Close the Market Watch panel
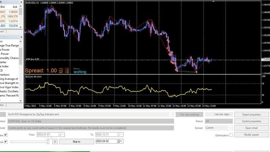 [x=21, y=2]
